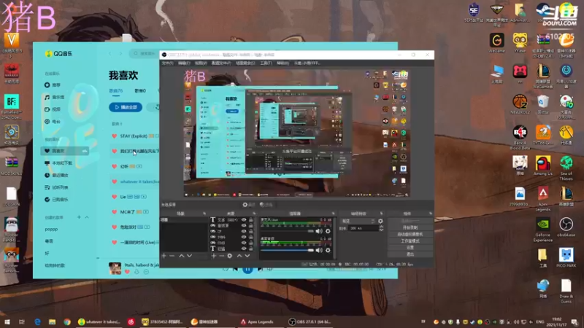Image resolution: width=584 pixels, height=328 pixels.
Task: Click 退出 in OBS controls
Action: pyautogui.click(x=410, y=254)
